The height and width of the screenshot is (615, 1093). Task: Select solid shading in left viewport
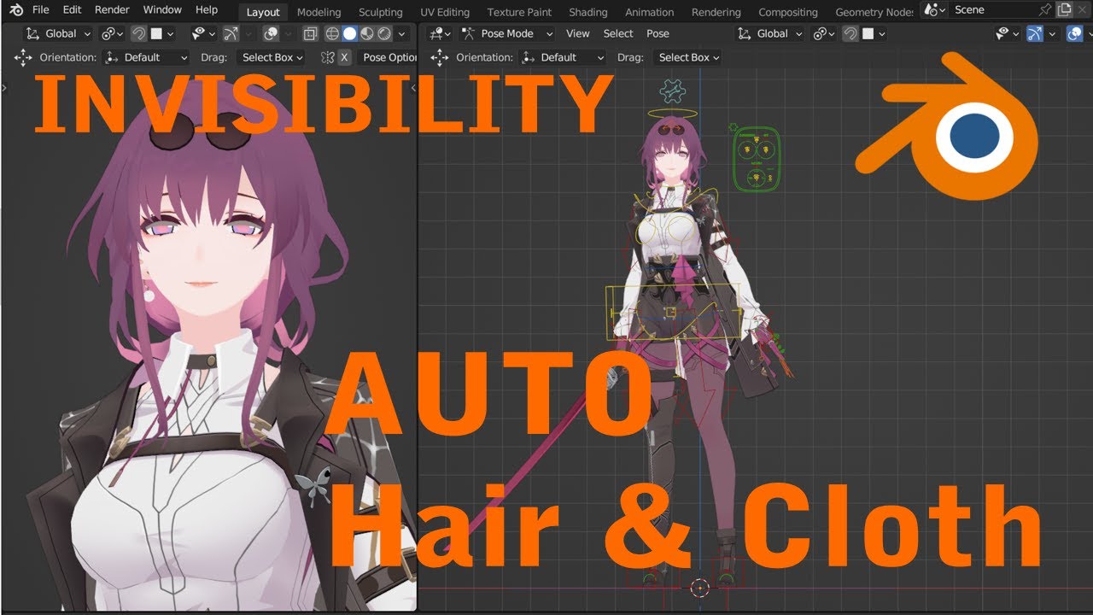tap(349, 33)
